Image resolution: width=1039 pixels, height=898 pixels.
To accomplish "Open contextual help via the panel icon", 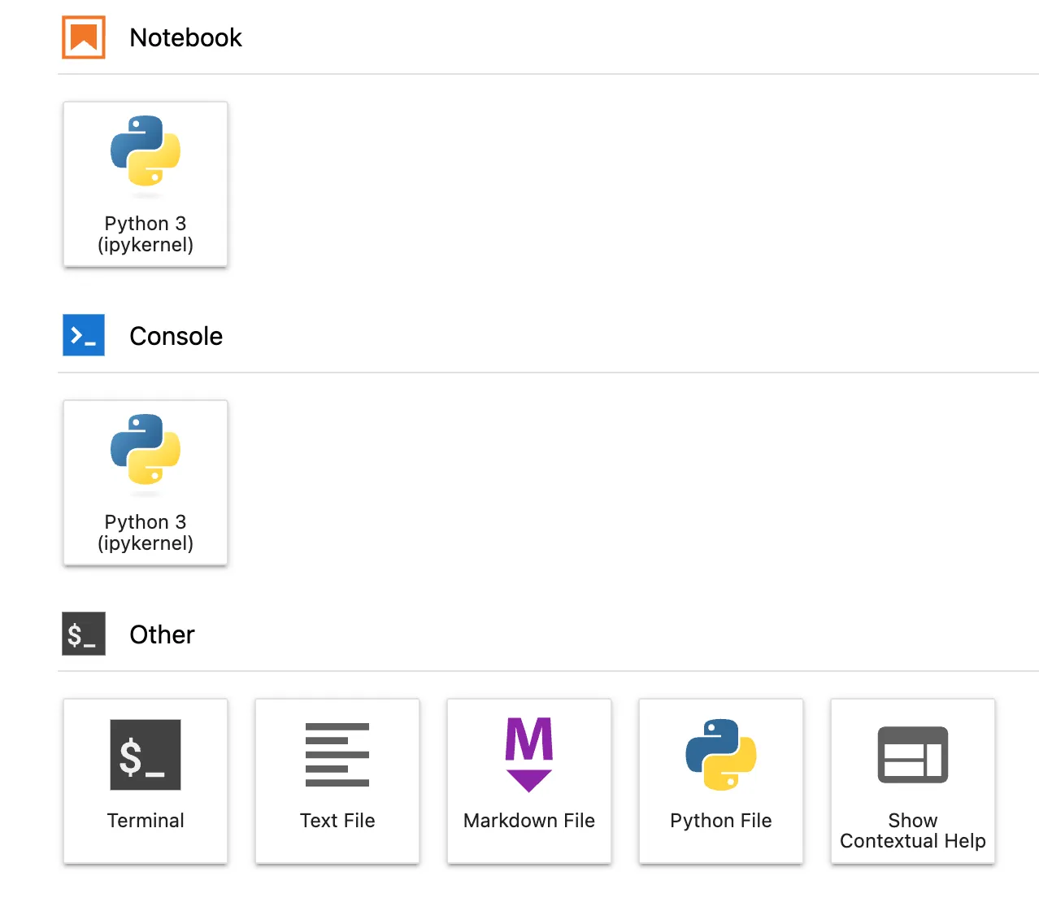I will pyautogui.click(x=913, y=755).
